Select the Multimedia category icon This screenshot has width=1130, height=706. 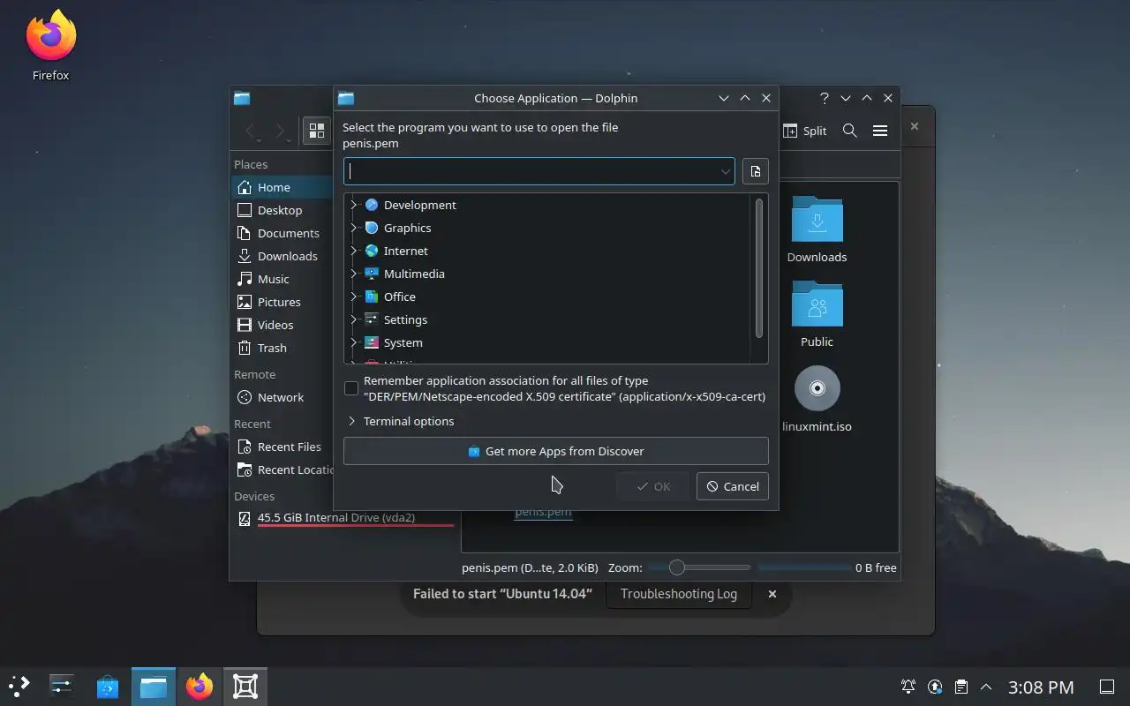[x=372, y=274]
